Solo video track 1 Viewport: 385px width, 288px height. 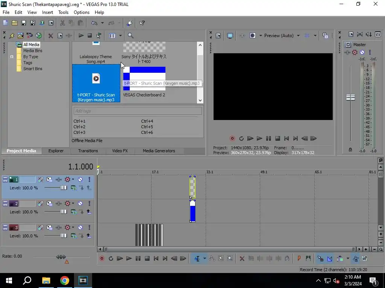[89, 180]
